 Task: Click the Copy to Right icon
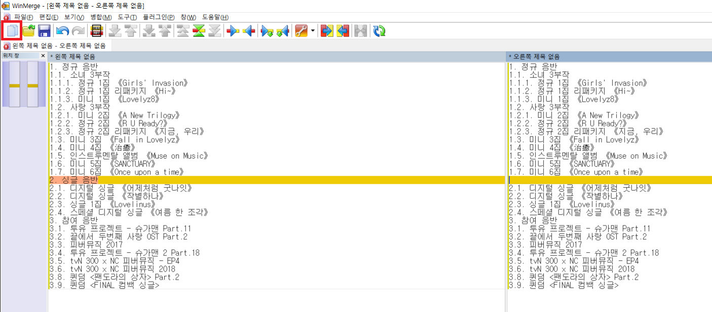click(x=233, y=31)
